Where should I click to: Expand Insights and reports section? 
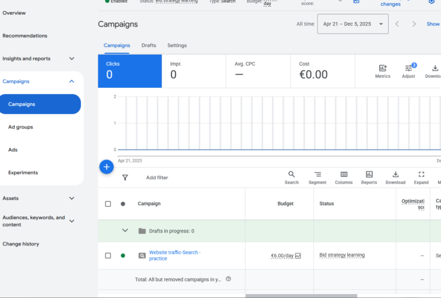tap(72, 58)
